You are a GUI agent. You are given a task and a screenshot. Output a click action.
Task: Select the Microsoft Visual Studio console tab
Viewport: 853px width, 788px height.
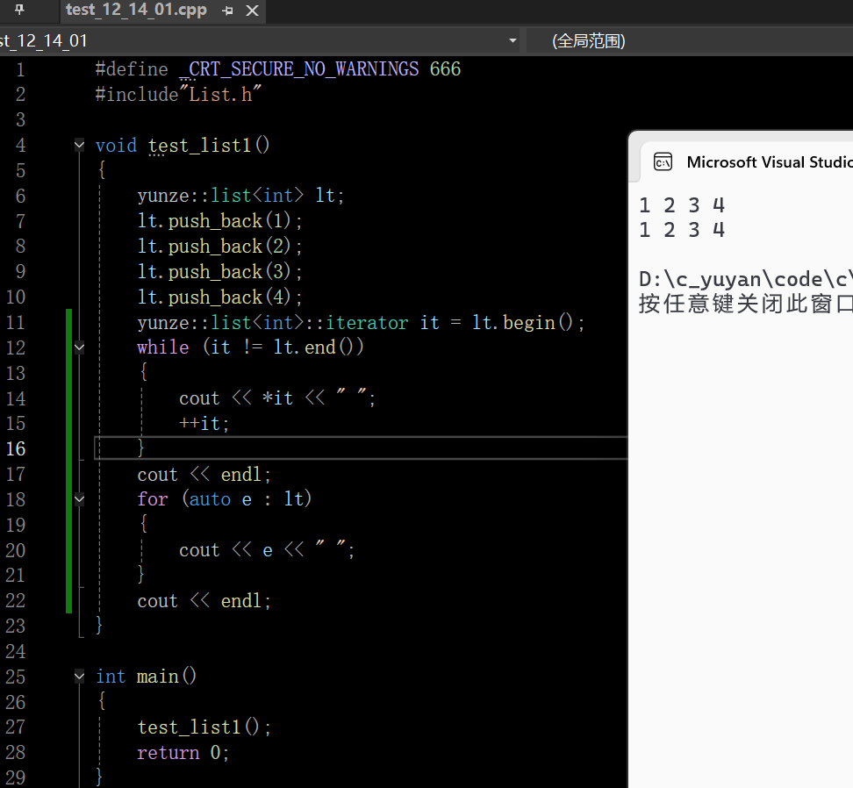746,162
